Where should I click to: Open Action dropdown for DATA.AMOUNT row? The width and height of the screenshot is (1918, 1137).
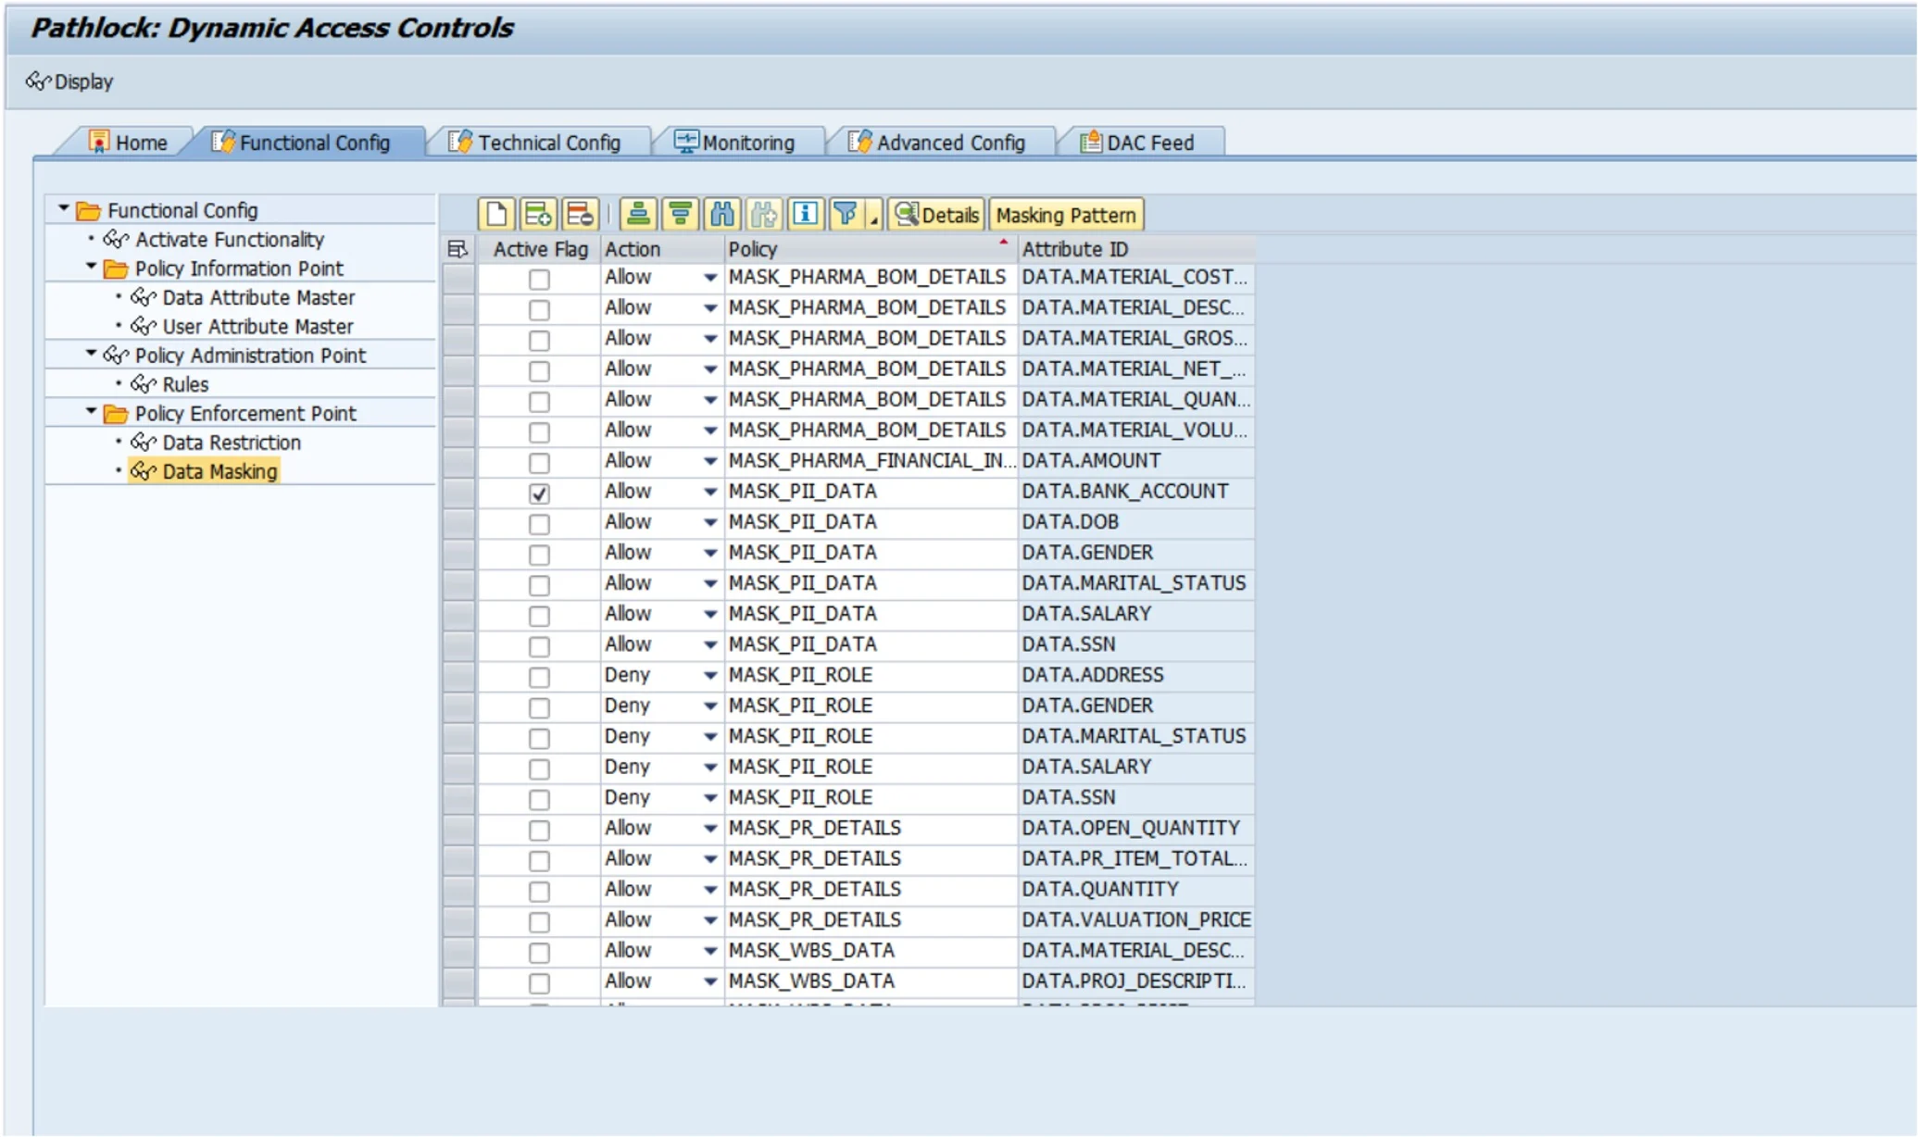(x=710, y=461)
